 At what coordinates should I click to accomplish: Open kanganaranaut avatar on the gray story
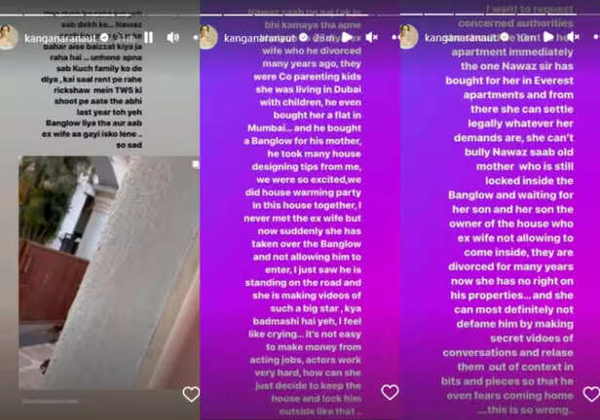pyautogui.click(x=9, y=37)
